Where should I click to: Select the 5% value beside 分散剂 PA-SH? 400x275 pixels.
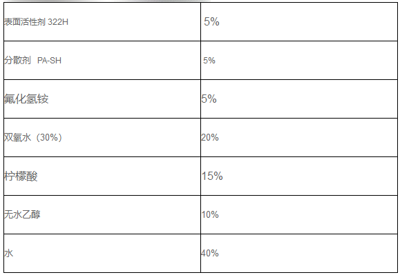209,61
